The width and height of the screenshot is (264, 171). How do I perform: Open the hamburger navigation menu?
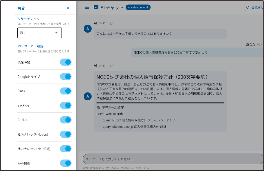click(87, 7)
